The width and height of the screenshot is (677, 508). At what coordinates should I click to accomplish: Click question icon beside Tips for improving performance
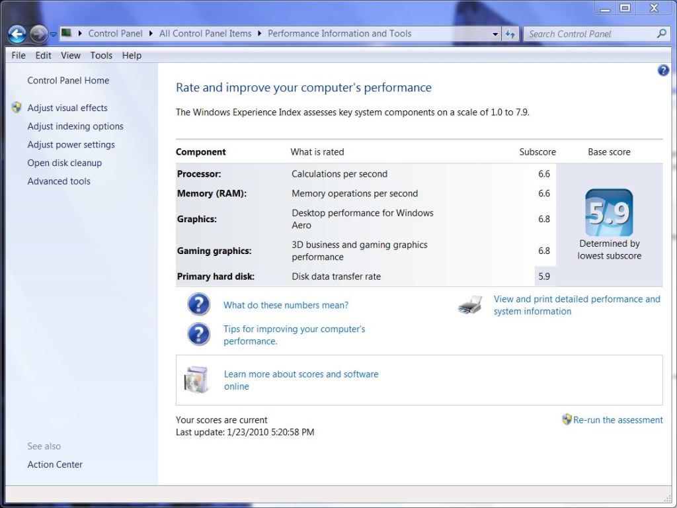coord(198,334)
